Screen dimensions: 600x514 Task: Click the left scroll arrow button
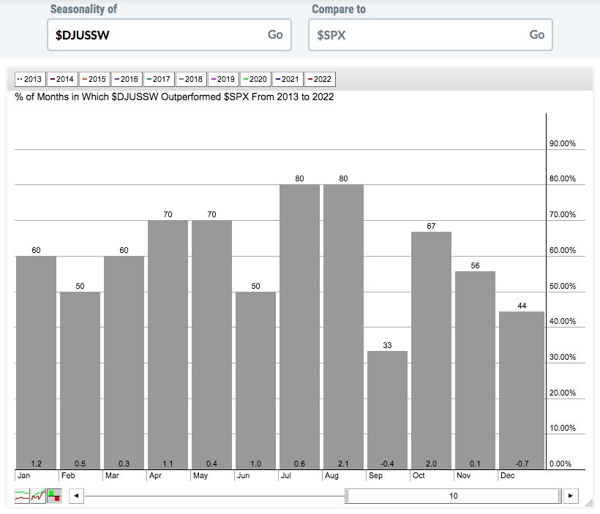76,496
